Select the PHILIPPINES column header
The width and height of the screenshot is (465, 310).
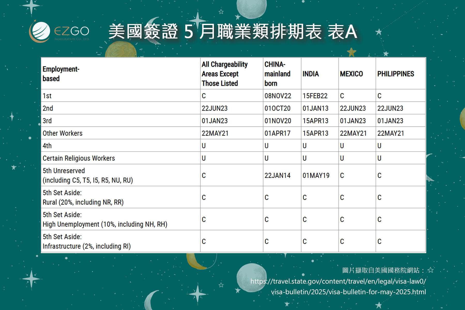(x=396, y=74)
